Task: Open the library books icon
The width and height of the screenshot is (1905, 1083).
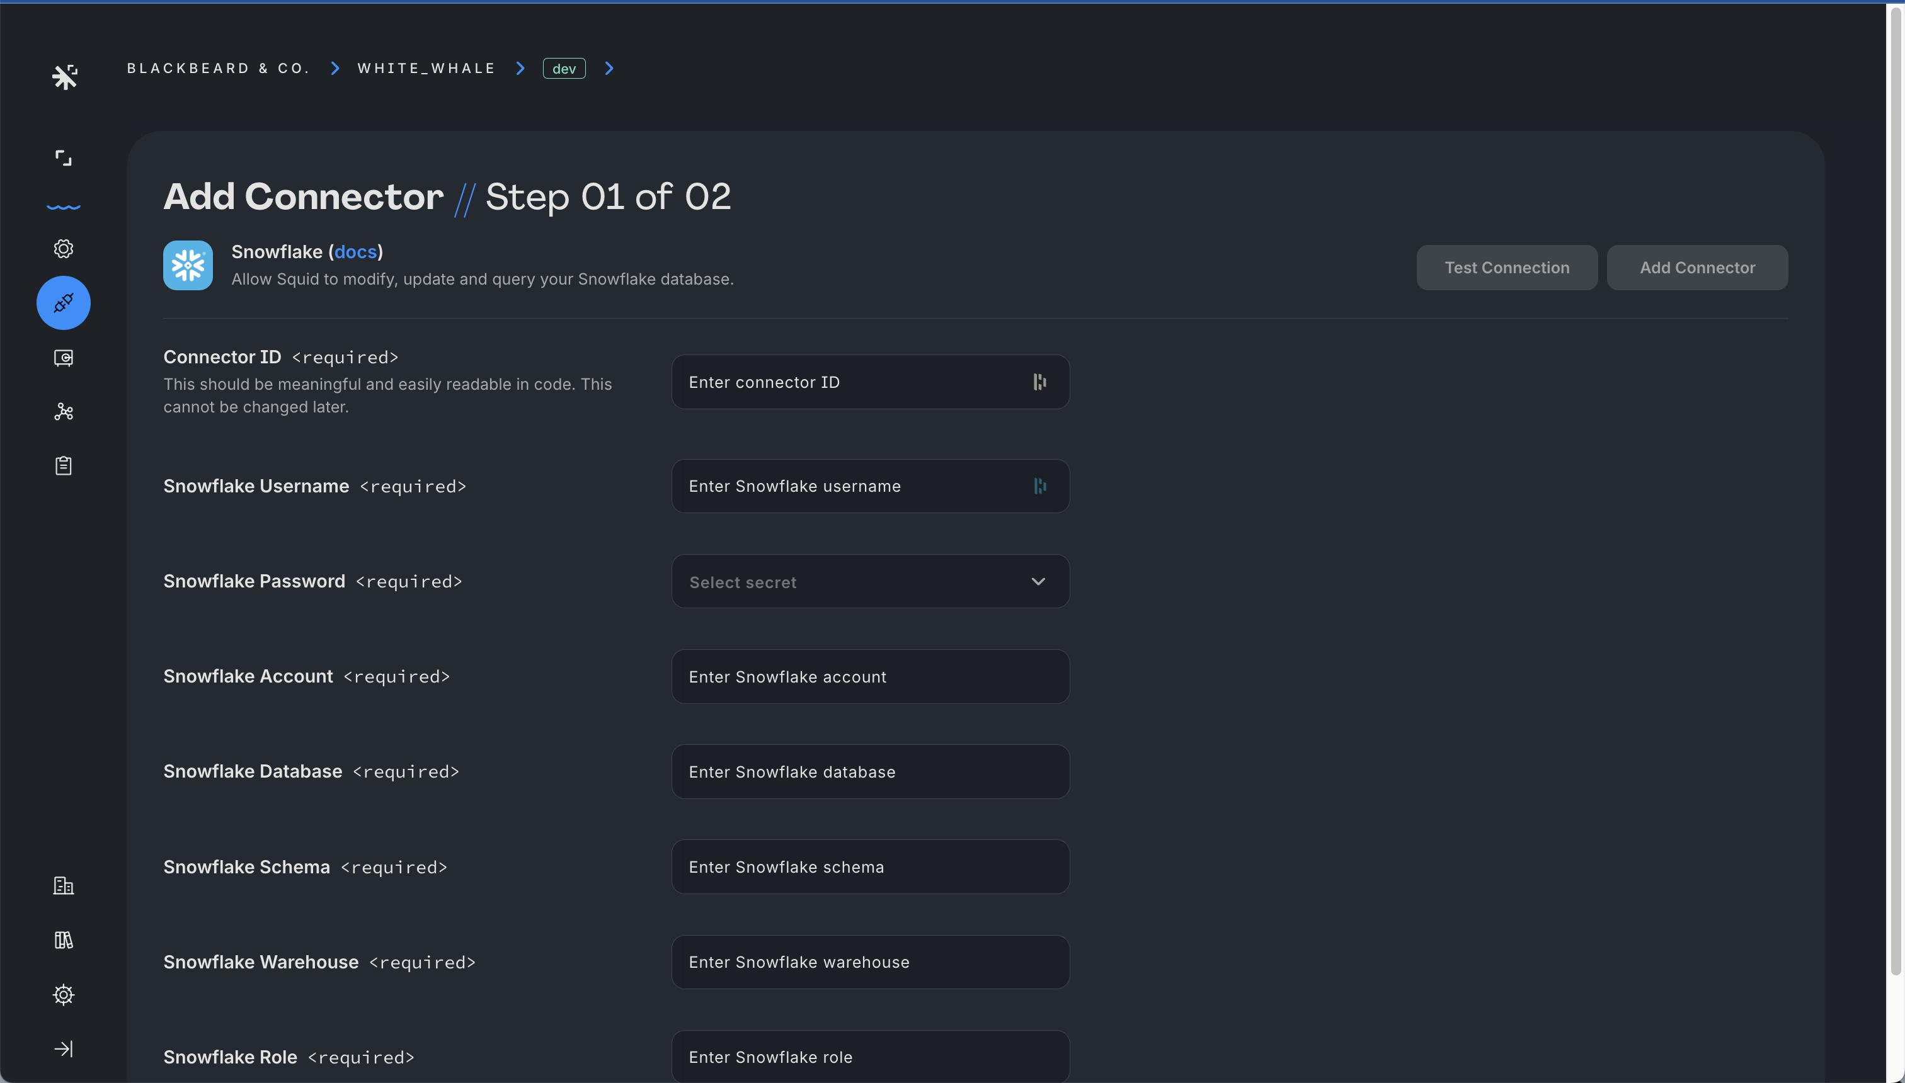Action: (63, 940)
